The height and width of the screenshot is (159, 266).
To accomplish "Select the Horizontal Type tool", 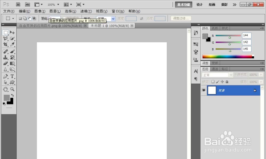I will [x=12, y=76].
